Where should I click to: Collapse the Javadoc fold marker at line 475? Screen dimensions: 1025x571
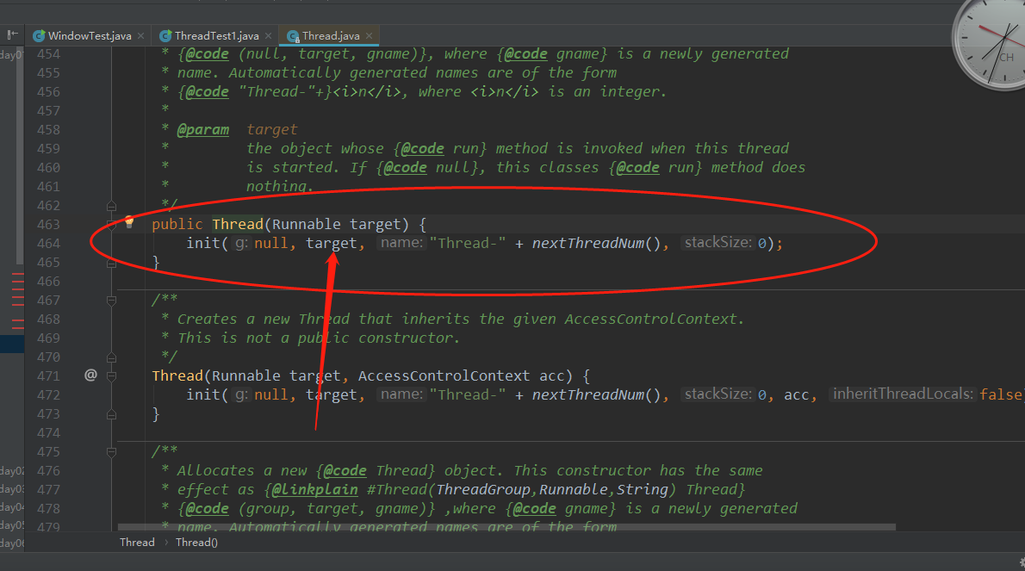[111, 452]
